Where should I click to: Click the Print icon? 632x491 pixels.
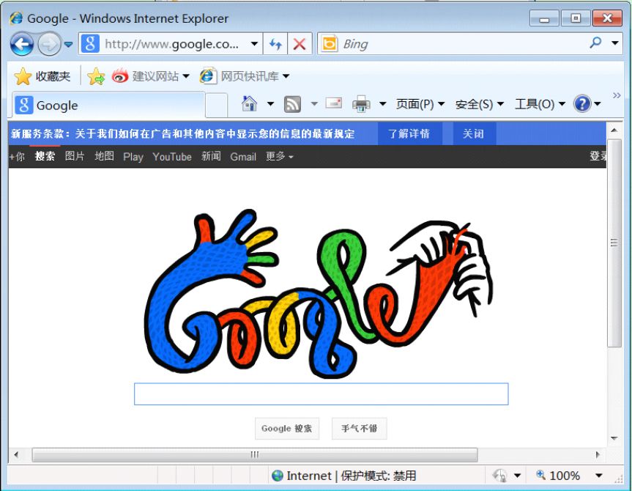click(361, 104)
